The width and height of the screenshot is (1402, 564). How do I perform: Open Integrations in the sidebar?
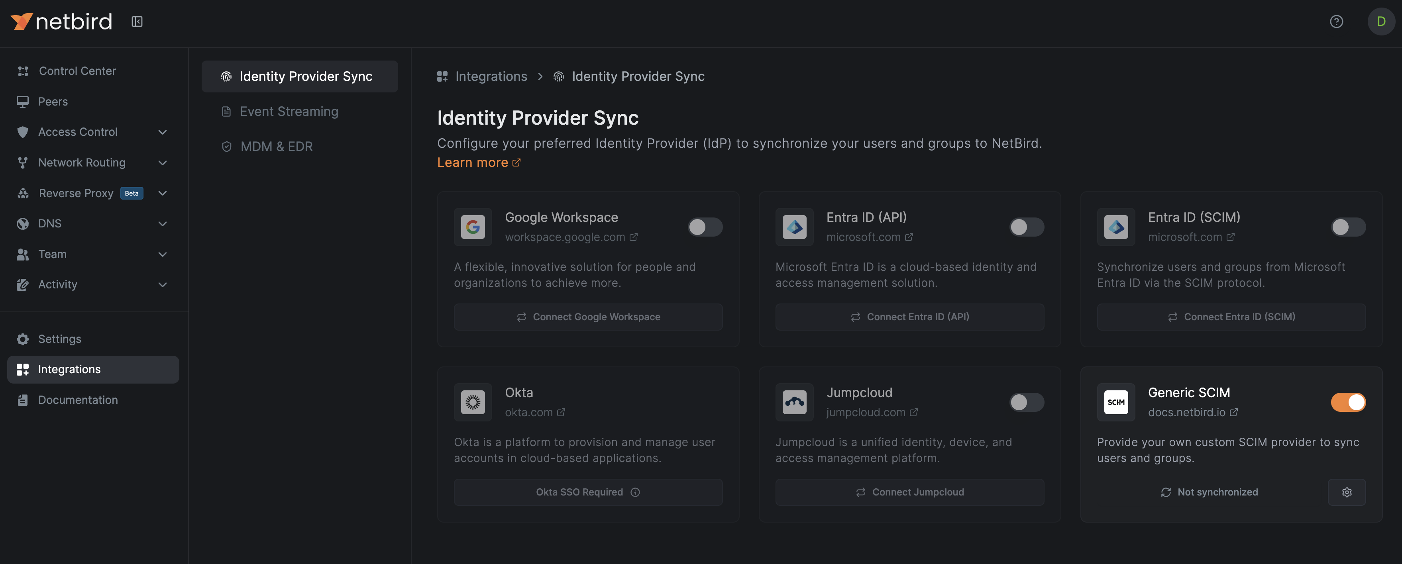93,369
